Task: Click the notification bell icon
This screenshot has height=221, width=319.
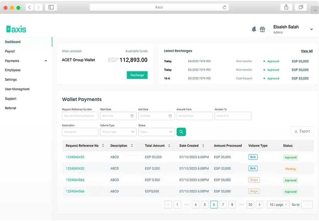Action: [x=254, y=30]
